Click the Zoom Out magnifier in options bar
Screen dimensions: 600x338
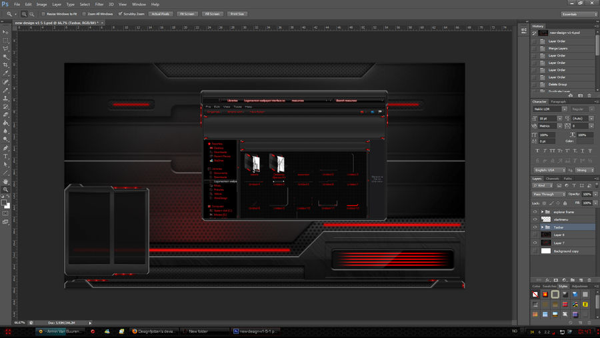click(x=32, y=14)
